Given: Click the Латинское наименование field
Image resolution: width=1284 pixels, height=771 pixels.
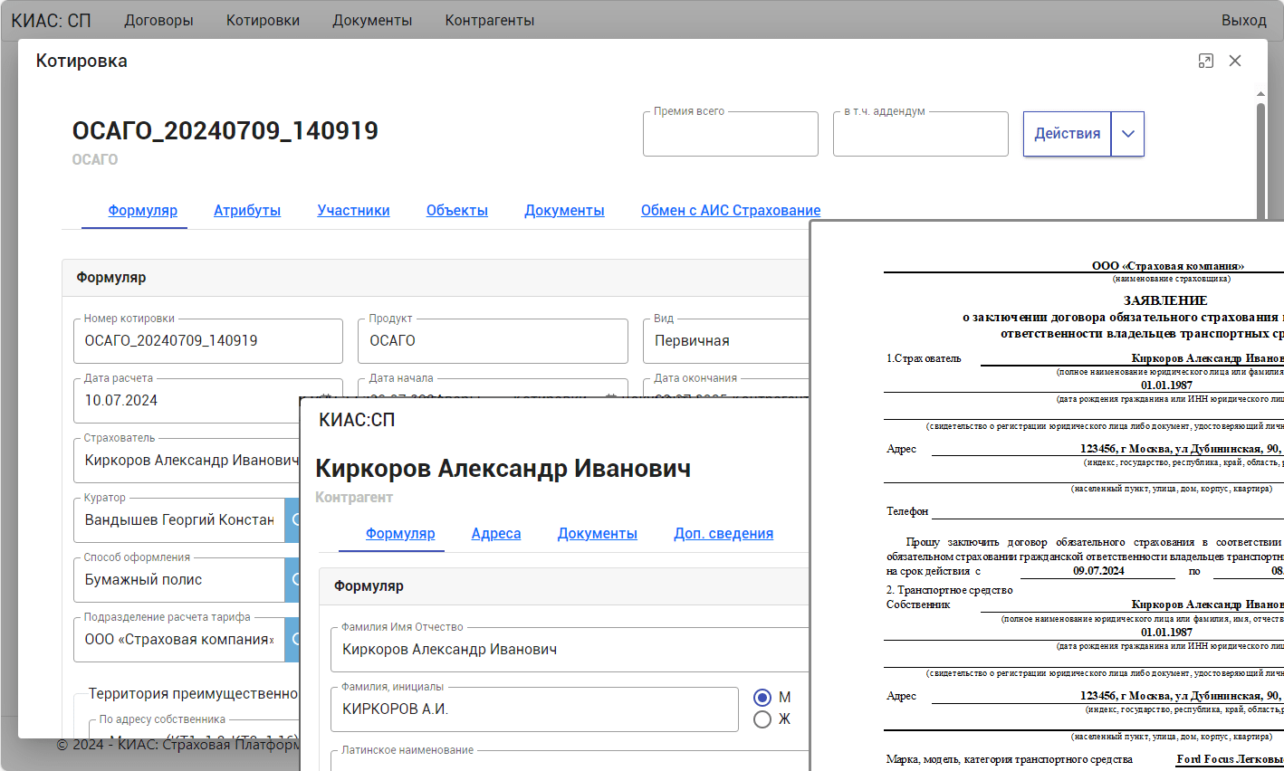Looking at the screenshot, I should (x=570, y=760).
